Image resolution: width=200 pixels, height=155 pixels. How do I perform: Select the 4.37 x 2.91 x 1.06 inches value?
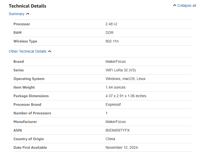(126, 96)
